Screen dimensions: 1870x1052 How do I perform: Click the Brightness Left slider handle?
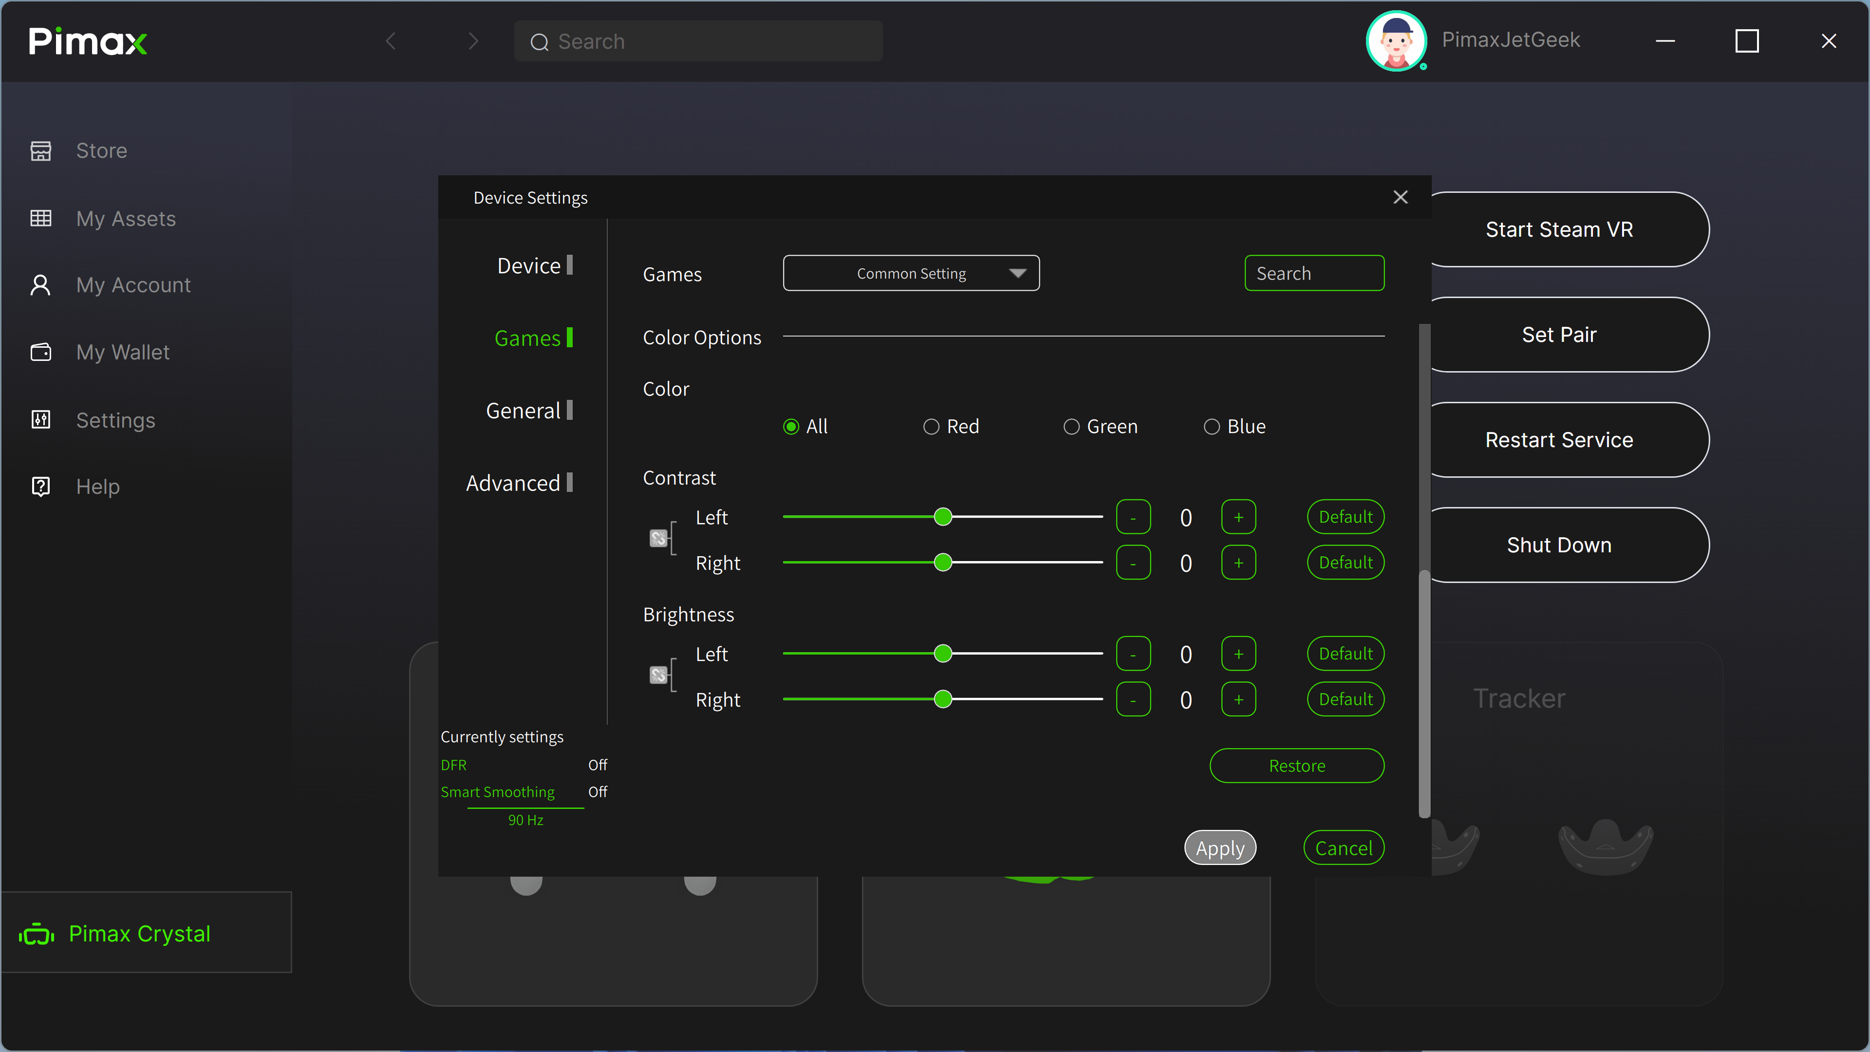(x=943, y=654)
